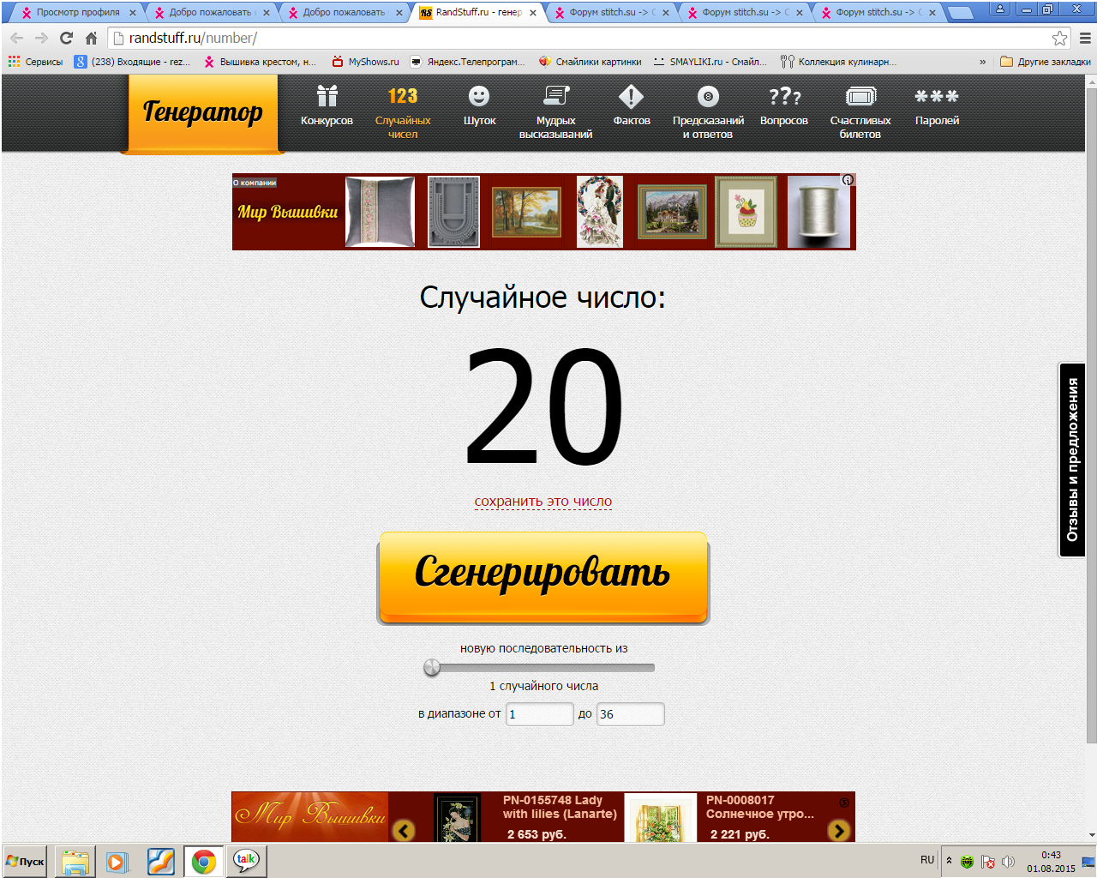The image size is (1097, 878).
Task: Switch to the Просмотр профиля tab
Action: coord(77,13)
